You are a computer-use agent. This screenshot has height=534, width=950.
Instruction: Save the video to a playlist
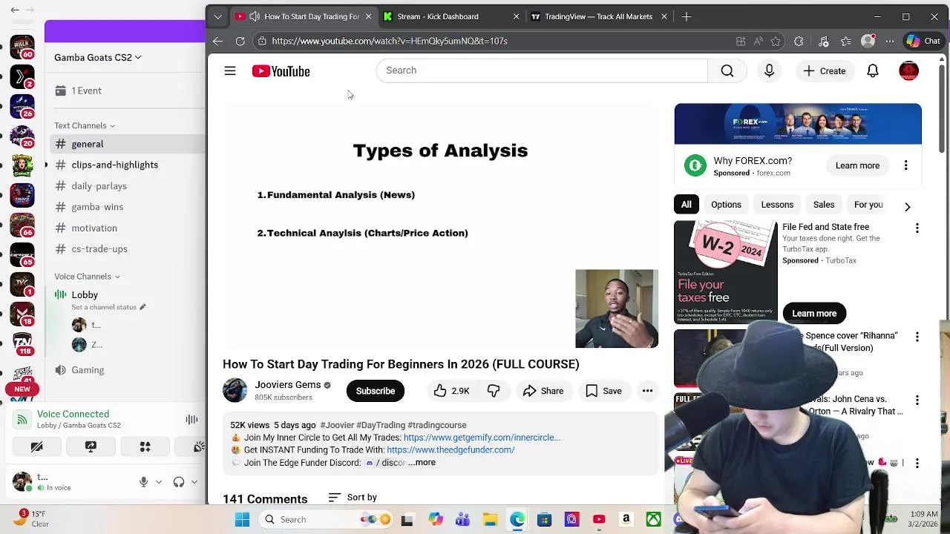pos(603,391)
